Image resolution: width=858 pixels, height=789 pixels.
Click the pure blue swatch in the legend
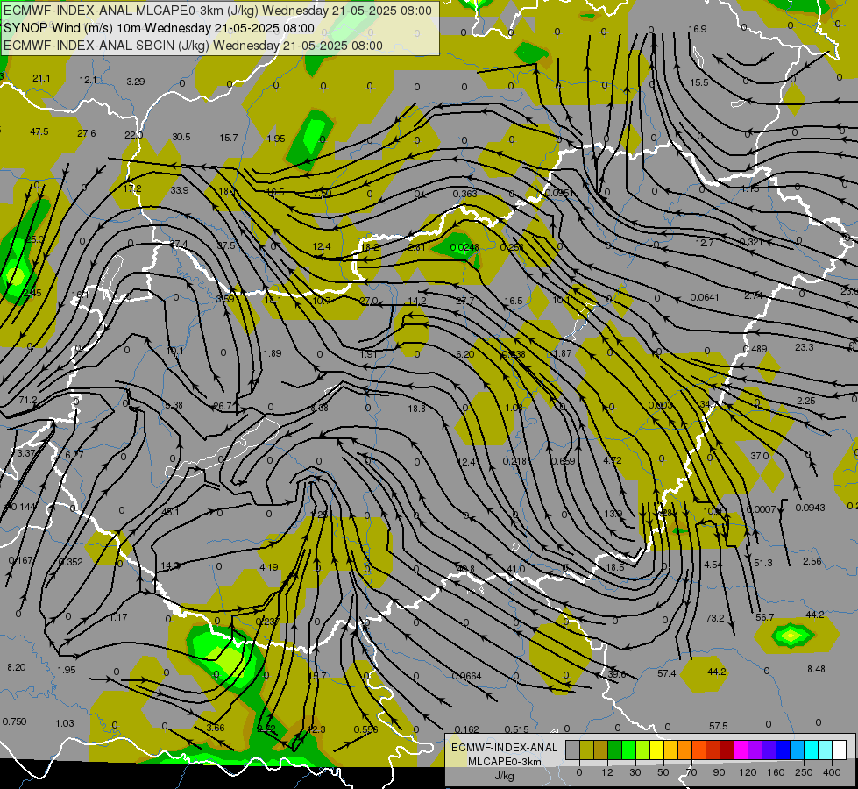point(783,750)
